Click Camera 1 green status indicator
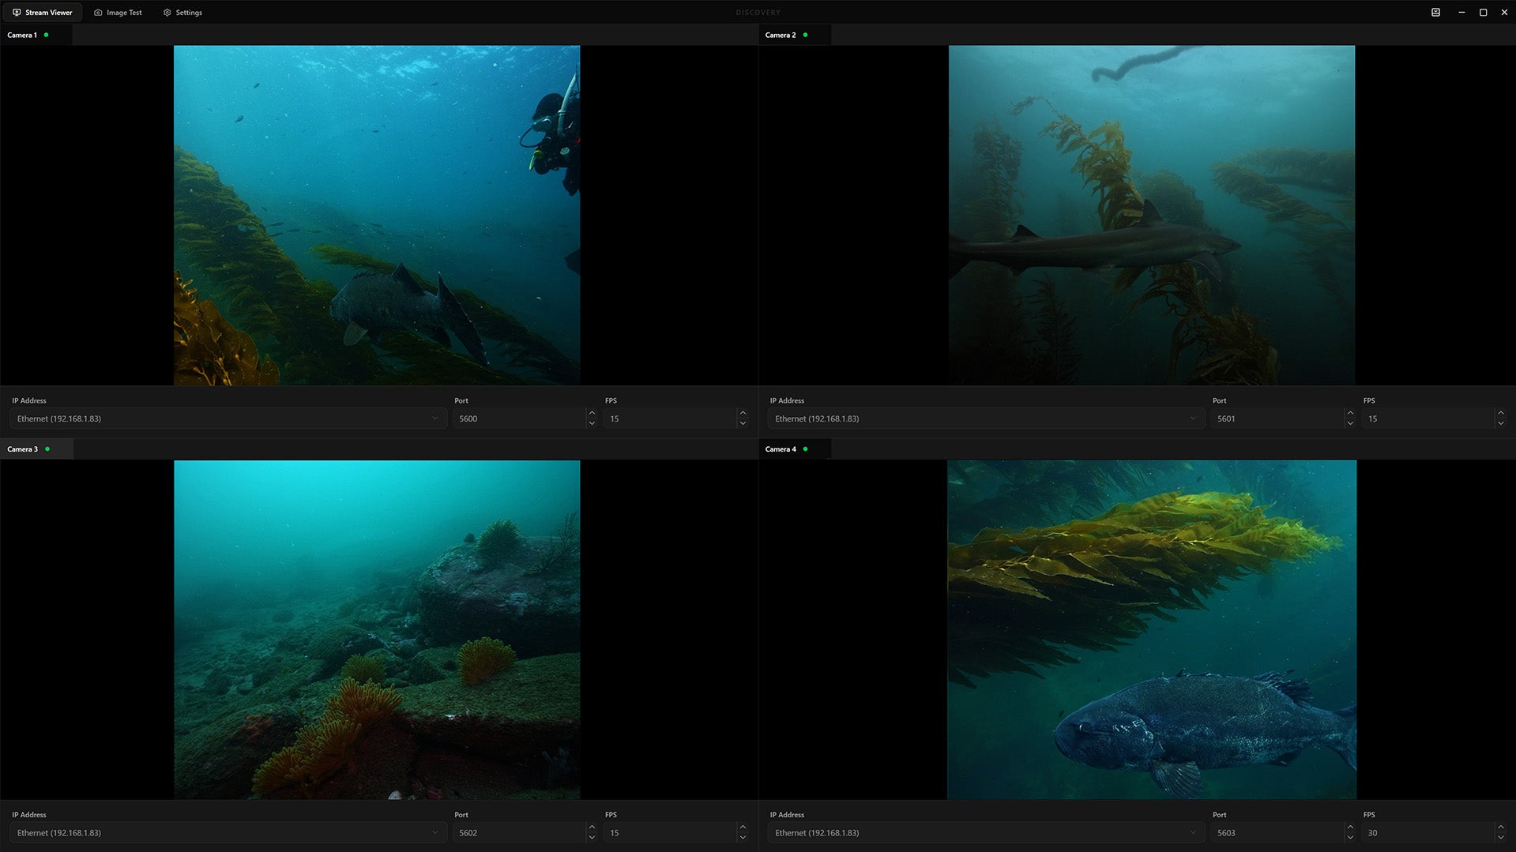1516x852 pixels. click(45, 34)
